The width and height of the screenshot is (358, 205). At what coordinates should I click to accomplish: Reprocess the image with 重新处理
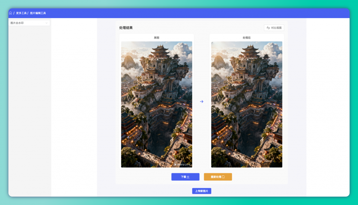218,177
